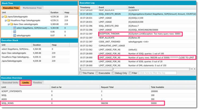The height and width of the screenshot is (110, 199).
Task: Tick the Filter checkbox
Action: point(130,73)
